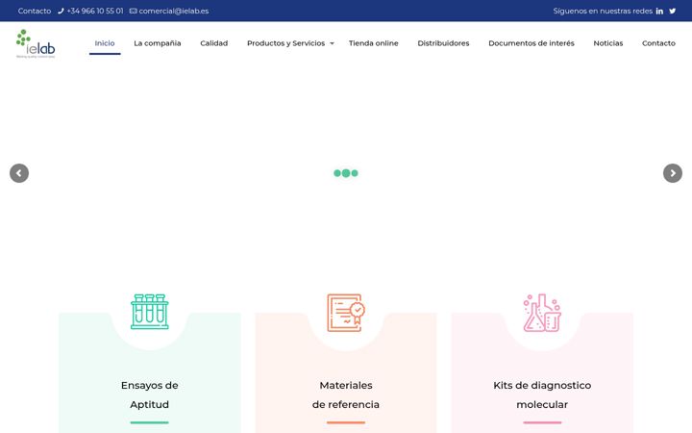This screenshot has width=692, height=433.
Task: Click 'Síguenos en nuestras redes' text
Action: click(603, 11)
